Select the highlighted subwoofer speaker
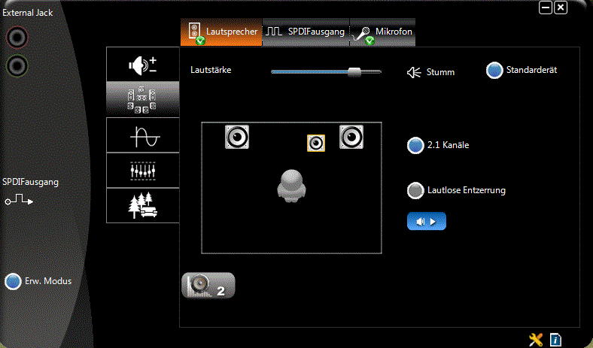593x348 pixels. point(316,144)
